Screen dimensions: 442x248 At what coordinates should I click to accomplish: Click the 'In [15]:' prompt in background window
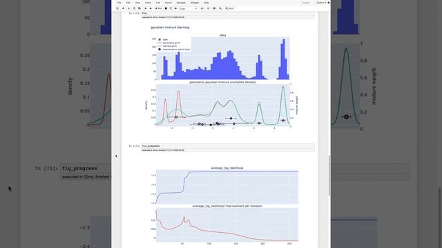coord(46,168)
